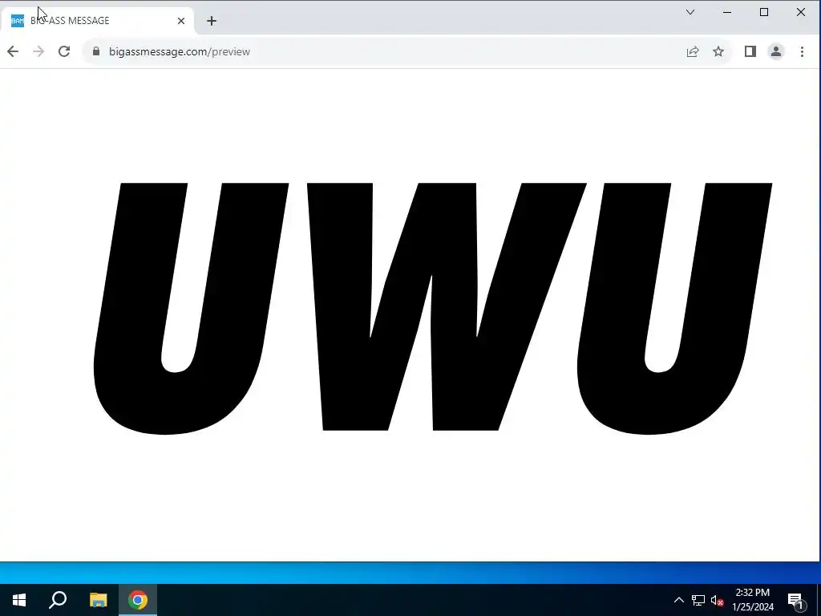Close the BIG-ASS MESSAGE tab
The width and height of the screenshot is (821, 616).
coord(181,21)
